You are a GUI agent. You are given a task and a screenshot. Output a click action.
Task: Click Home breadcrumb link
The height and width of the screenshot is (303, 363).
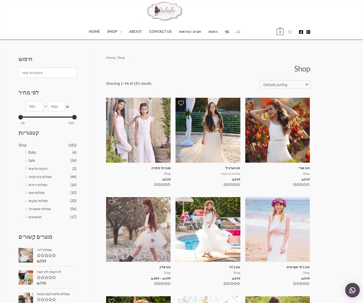[x=110, y=57]
